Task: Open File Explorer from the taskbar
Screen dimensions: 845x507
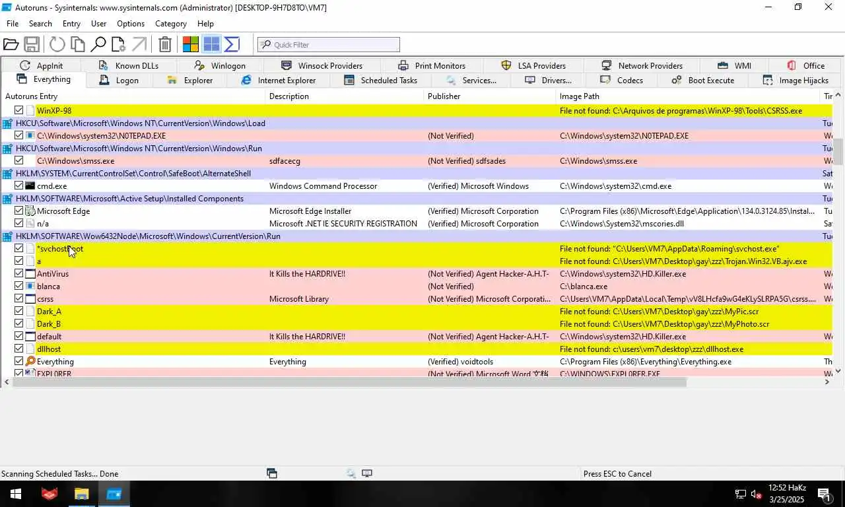Action: coord(81,494)
